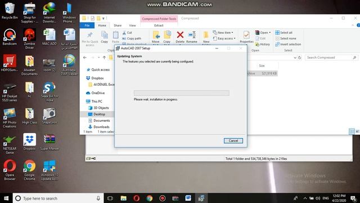Switch to details view icon in Explorer
This screenshot has width=360, height=203.
(x=352, y=131)
